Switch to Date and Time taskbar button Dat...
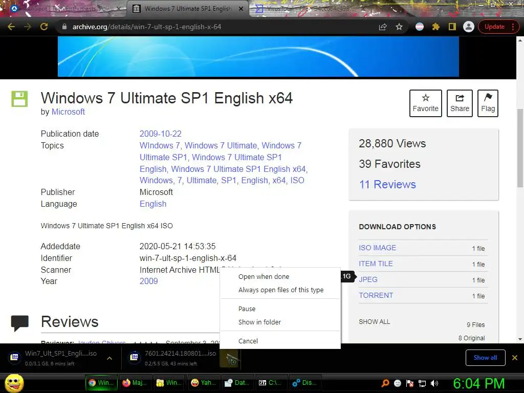The image size is (524, 393). (237, 383)
